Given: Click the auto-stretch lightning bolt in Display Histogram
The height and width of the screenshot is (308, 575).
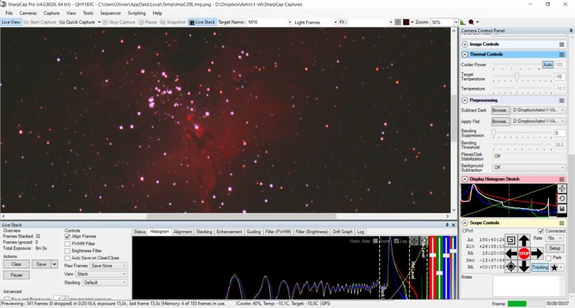Looking at the screenshot, I should pyautogui.click(x=562, y=189).
